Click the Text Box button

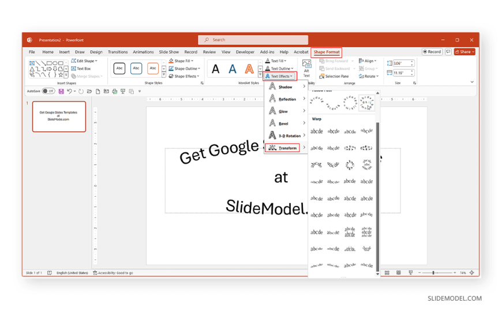point(81,69)
